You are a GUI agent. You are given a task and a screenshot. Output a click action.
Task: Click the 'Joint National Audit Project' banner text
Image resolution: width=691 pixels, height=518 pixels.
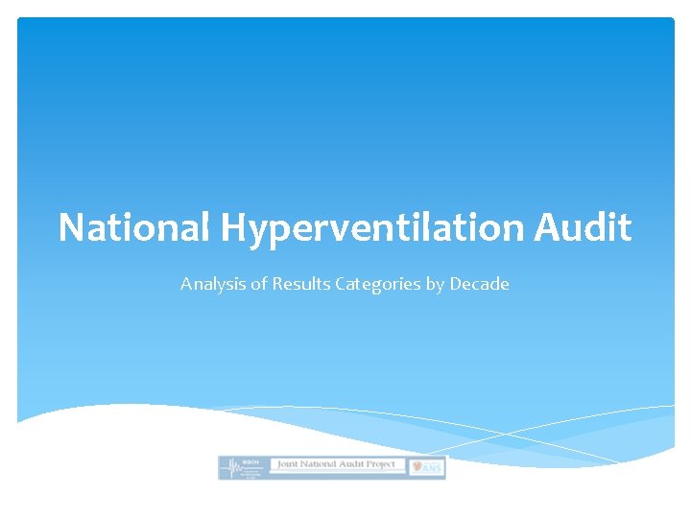[336, 464]
